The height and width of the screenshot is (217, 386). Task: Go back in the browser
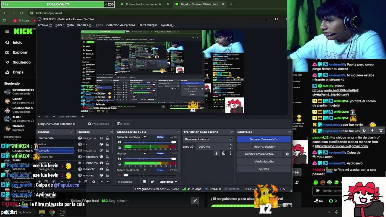5,13
